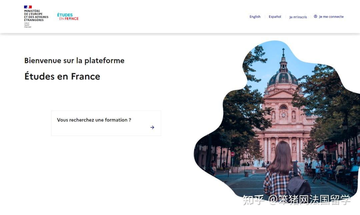Switch the site language to Español
Screen dimensions: 360x215
coord(275,16)
